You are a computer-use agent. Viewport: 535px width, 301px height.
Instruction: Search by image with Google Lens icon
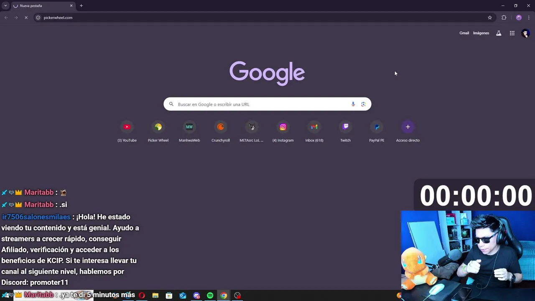click(363, 104)
